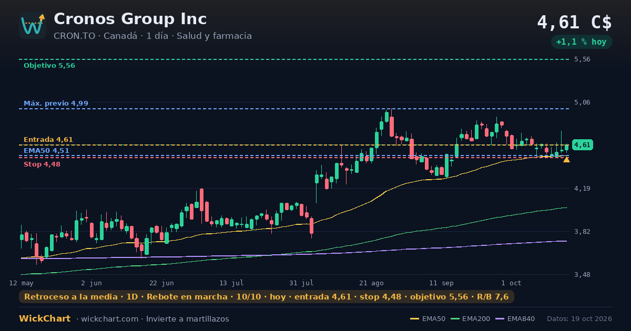631x331 pixels.
Task: Click the EMA200 legend swatch
Action: [x=455, y=319]
